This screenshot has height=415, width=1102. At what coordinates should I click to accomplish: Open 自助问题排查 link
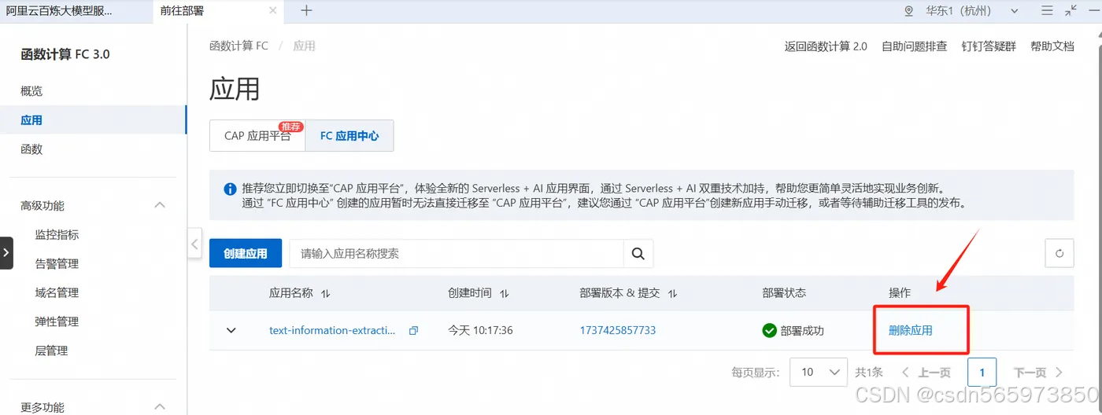pyautogui.click(x=915, y=46)
